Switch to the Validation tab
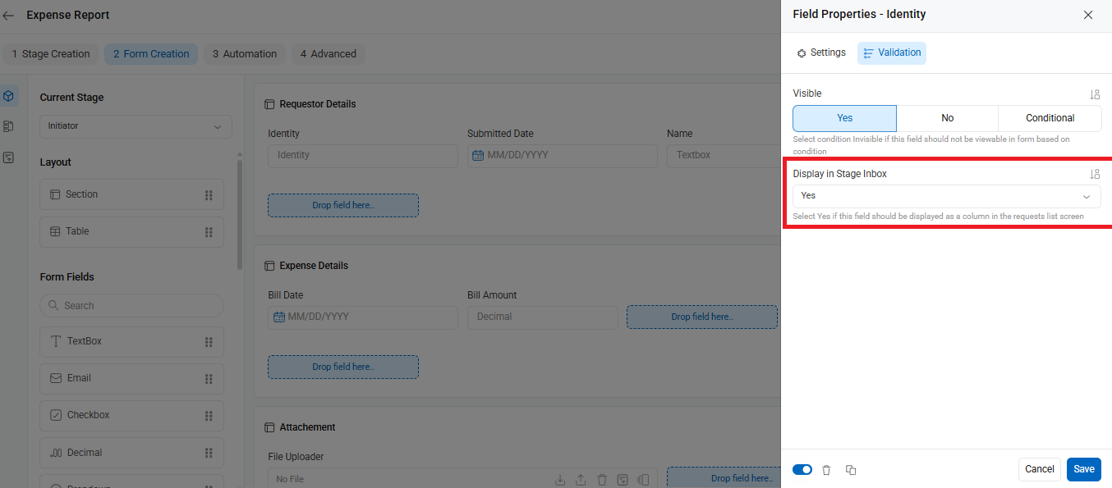 [892, 52]
